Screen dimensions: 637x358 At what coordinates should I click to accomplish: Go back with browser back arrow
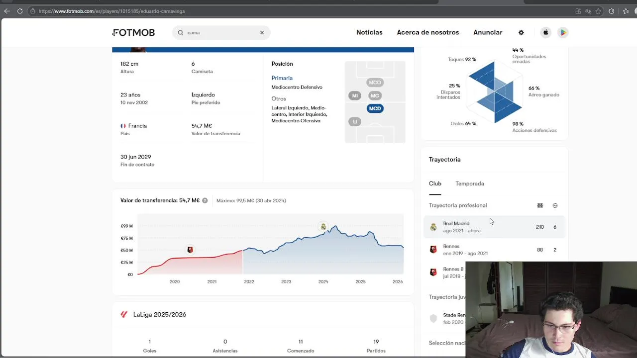(x=7, y=11)
